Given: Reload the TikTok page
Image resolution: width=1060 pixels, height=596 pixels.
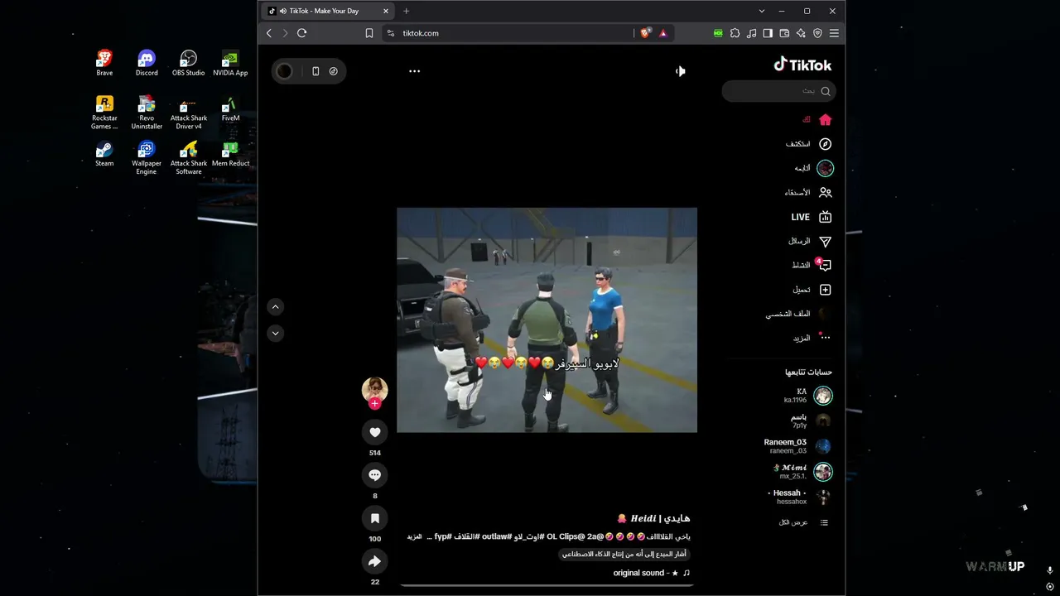Looking at the screenshot, I should point(302,33).
